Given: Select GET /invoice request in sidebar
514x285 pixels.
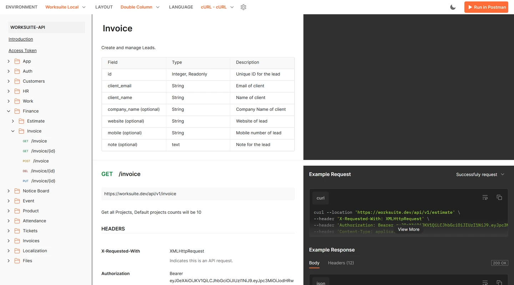Looking at the screenshot, I should pos(35,141).
